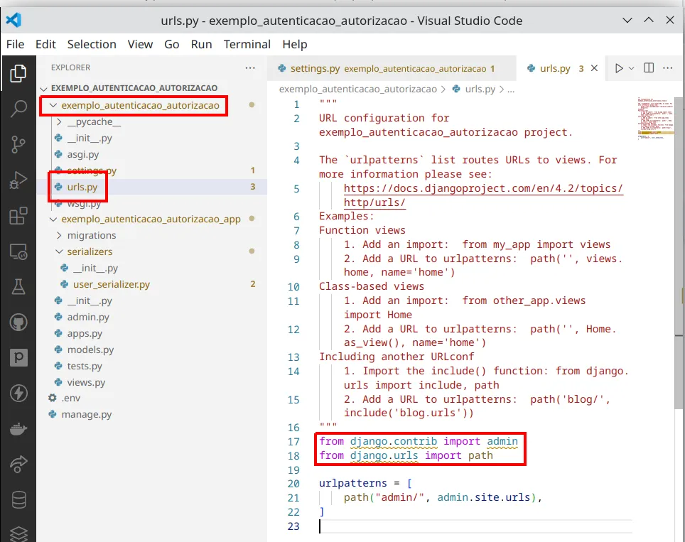
Task: Open the Go menu
Action: [172, 44]
